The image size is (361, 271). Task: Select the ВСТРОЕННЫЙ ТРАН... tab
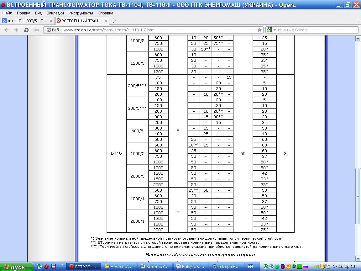(x=82, y=21)
